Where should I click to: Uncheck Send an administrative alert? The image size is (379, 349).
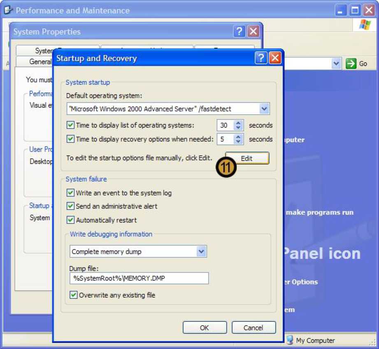(x=70, y=206)
